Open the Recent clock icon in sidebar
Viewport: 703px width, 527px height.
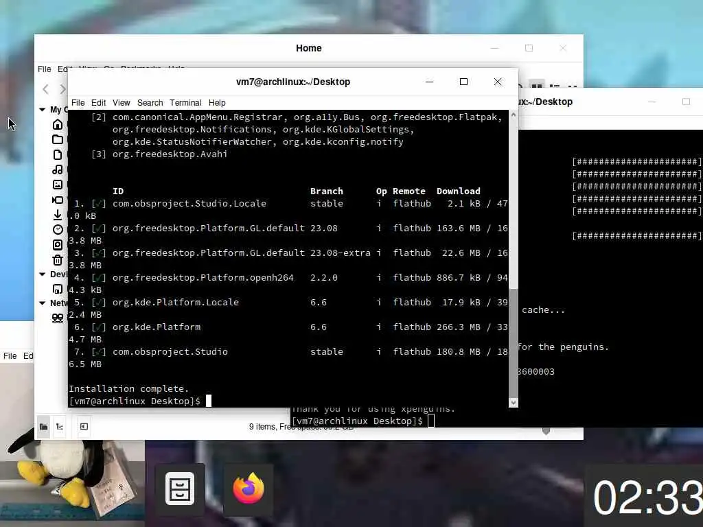point(58,229)
